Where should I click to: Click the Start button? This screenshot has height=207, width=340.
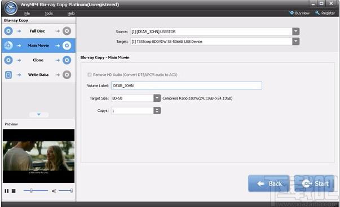tap(314, 183)
